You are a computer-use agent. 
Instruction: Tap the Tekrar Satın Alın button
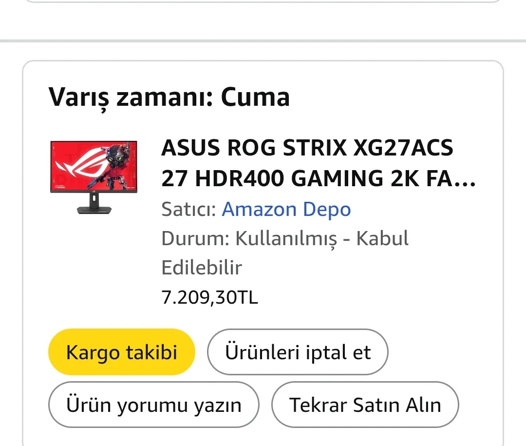[x=365, y=405]
